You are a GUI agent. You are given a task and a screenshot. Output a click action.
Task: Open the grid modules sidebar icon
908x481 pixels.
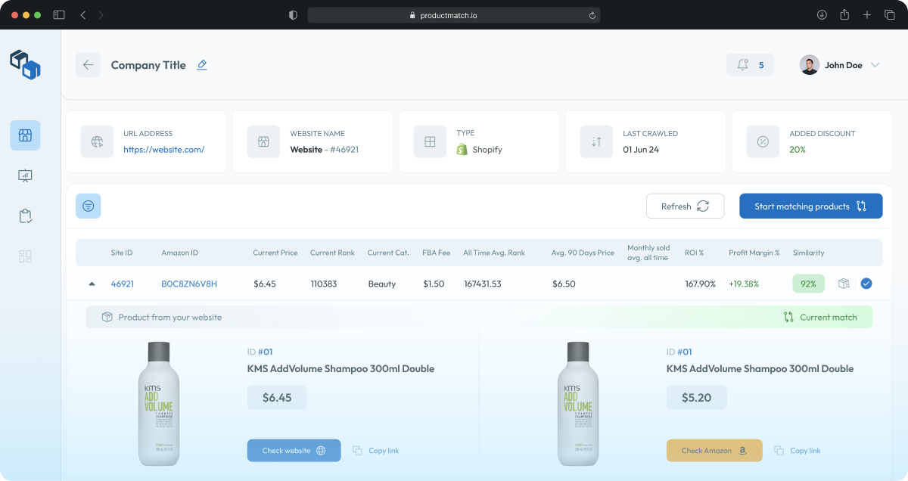pos(25,256)
